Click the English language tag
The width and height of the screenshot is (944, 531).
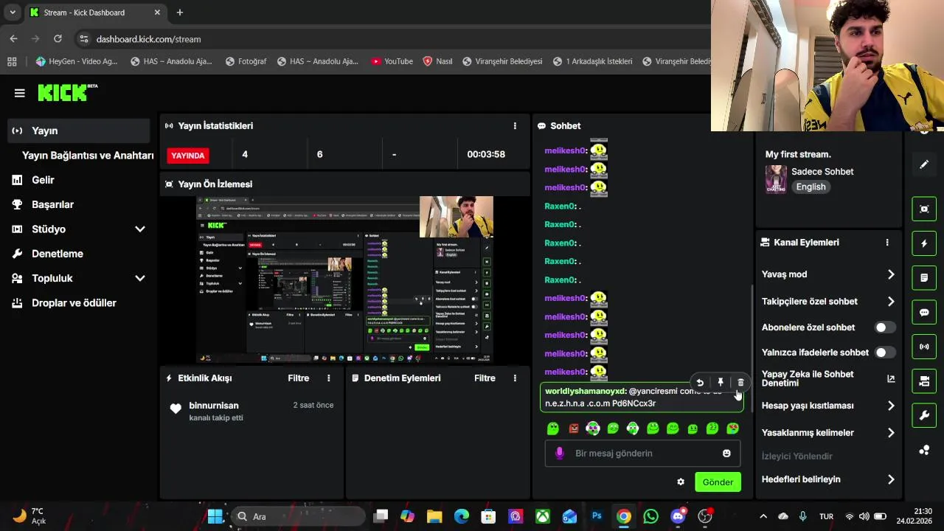tap(811, 187)
